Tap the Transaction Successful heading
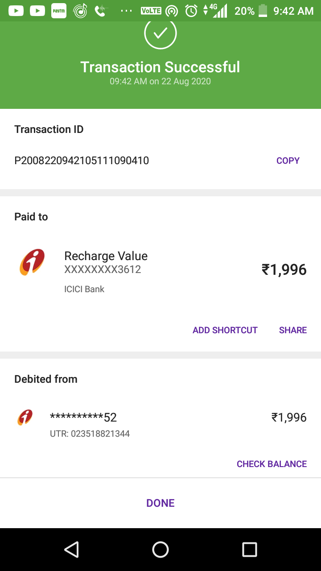 pyautogui.click(x=160, y=67)
